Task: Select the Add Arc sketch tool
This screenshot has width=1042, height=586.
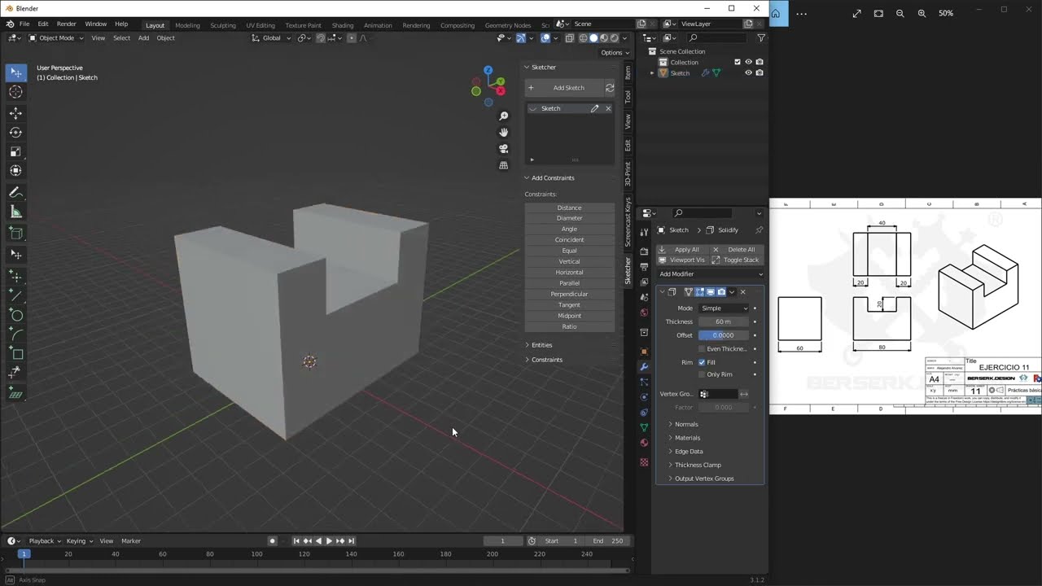Action: [15, 335]
